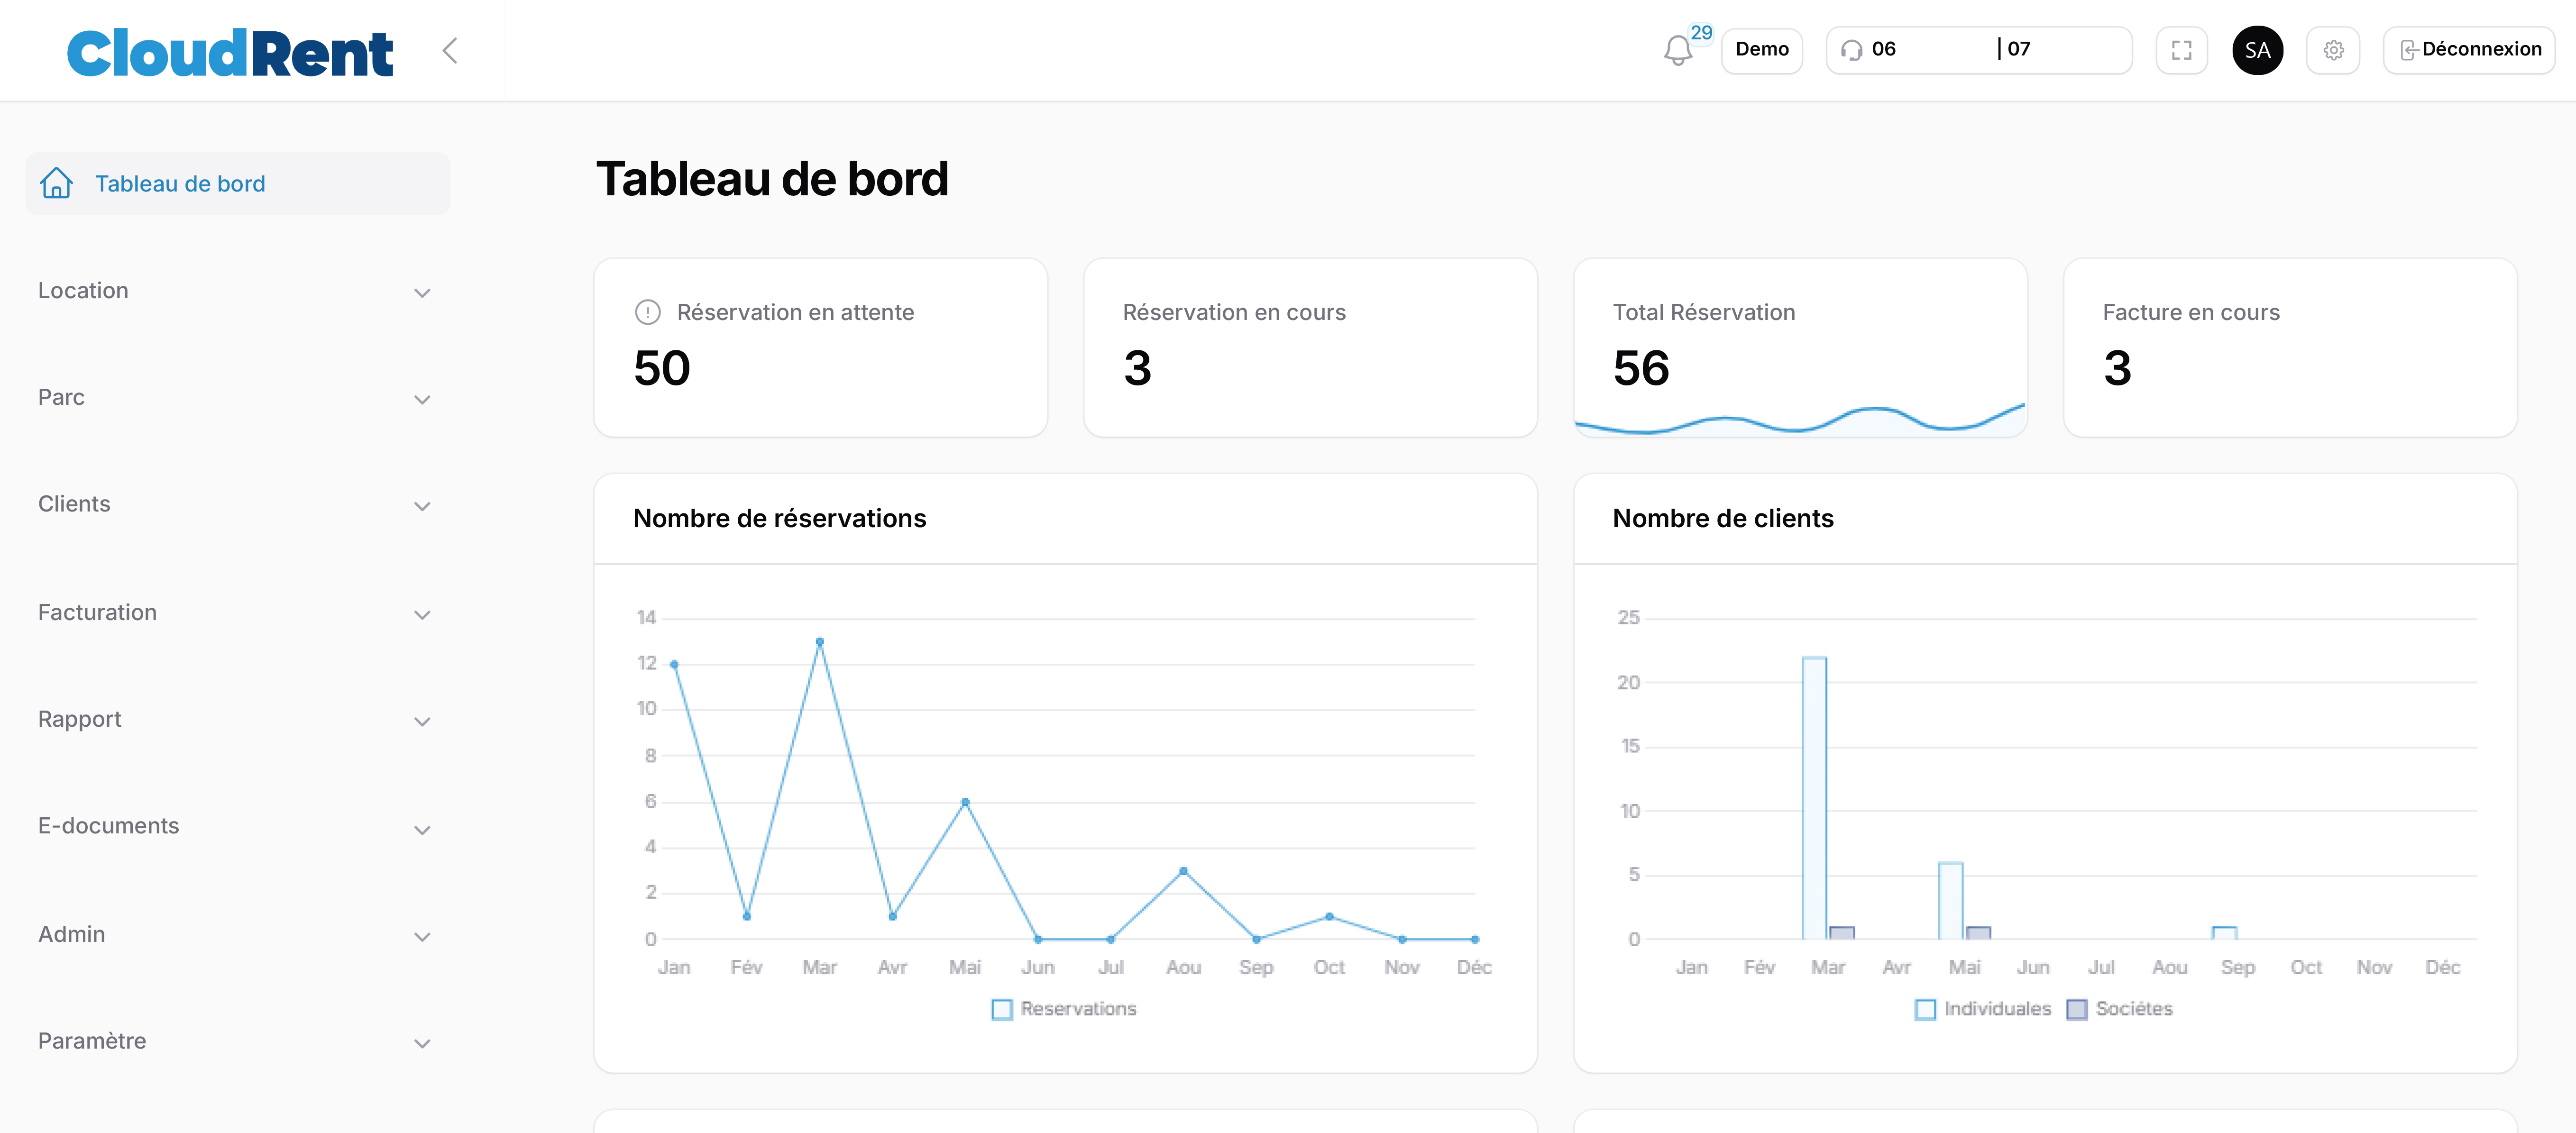The height and width of the screenshot is (1133, 2576).
Task: Enter fullscreen mode with the expand icon
Action: pyautogui.click(x=2181, y=50)
